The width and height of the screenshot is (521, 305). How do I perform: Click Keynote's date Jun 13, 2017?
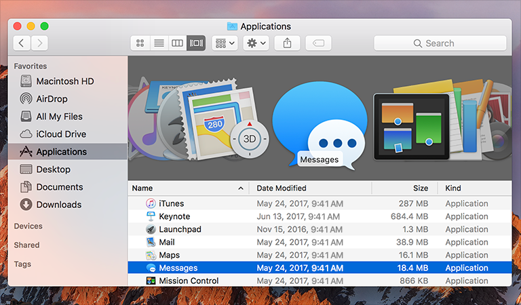click(x=298, y=216)
